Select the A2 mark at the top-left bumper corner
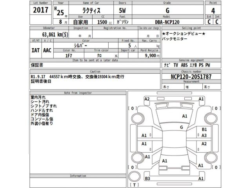 pos(147,99)
